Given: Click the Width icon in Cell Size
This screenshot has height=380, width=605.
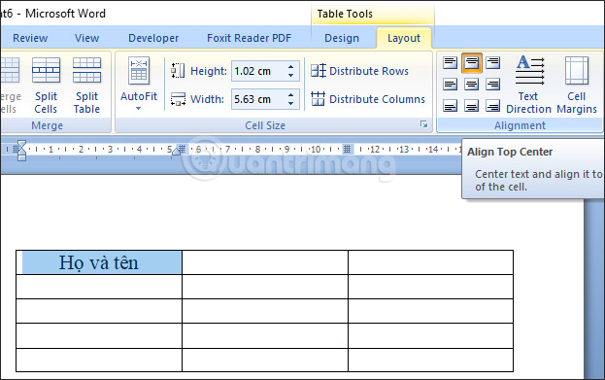Looking at the screenshot, I should 178,99.
